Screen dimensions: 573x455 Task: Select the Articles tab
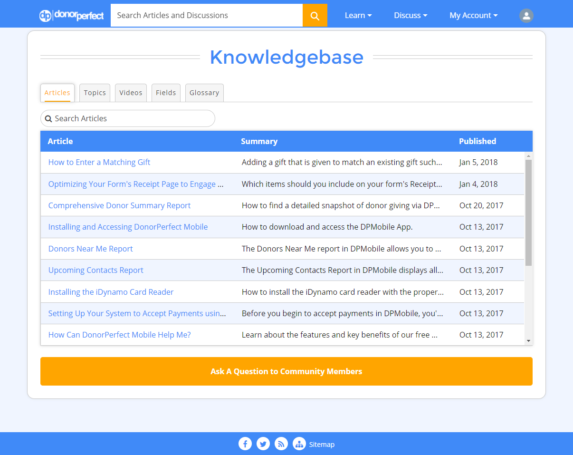tap(57, 93)
